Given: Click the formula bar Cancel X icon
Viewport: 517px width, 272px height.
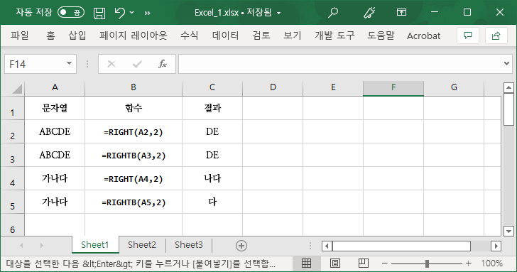Looking at the screenshot, I should tap(111, 64).
